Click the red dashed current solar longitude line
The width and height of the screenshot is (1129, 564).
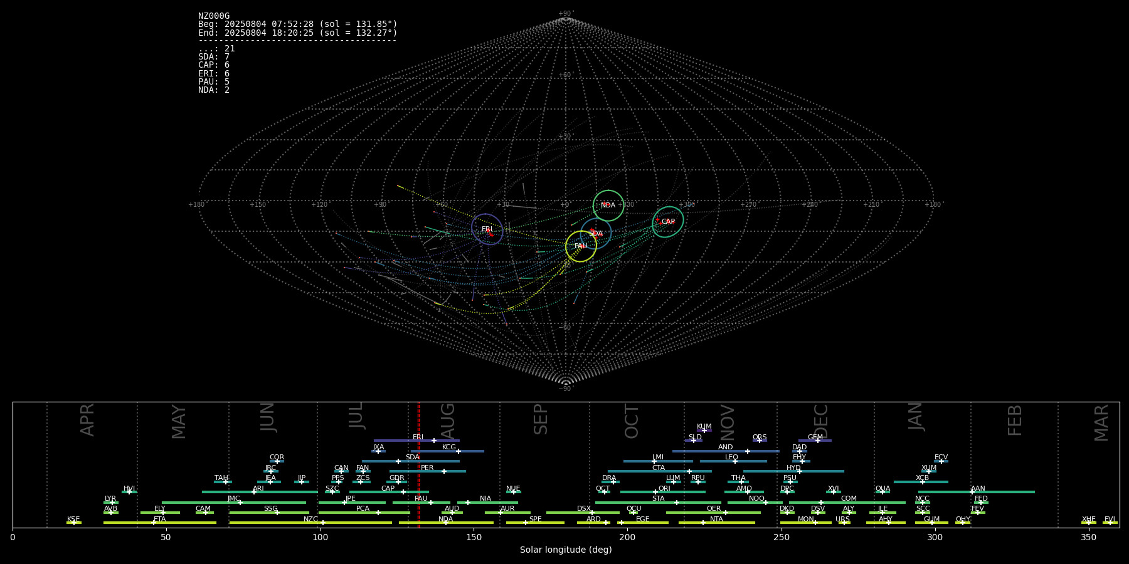pyautogui.click(x=418, y=464)
